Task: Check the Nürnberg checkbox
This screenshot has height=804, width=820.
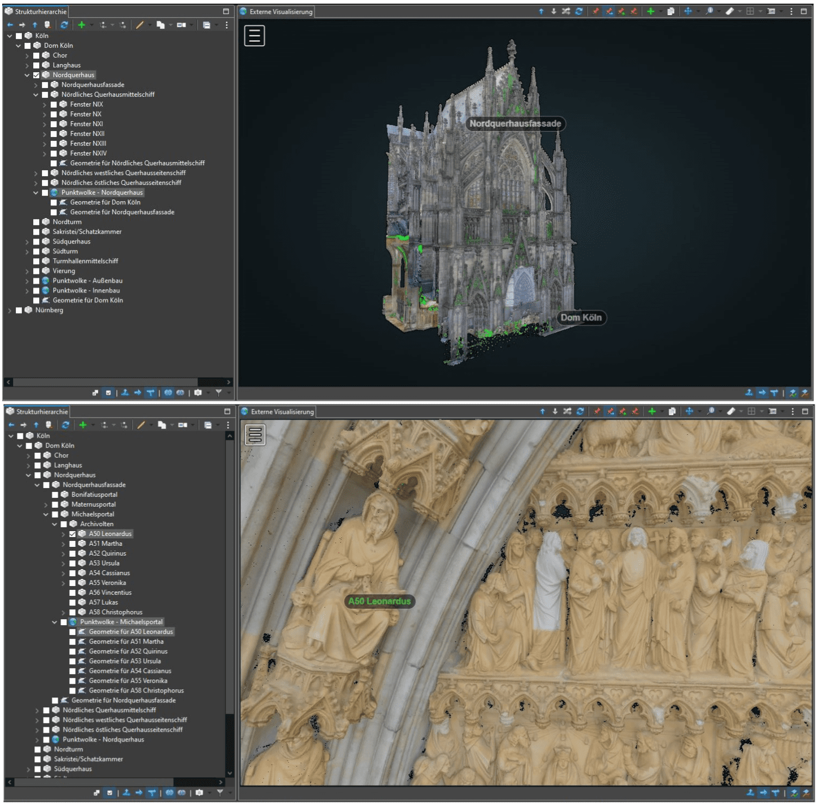Action: (x=19, y=310)
